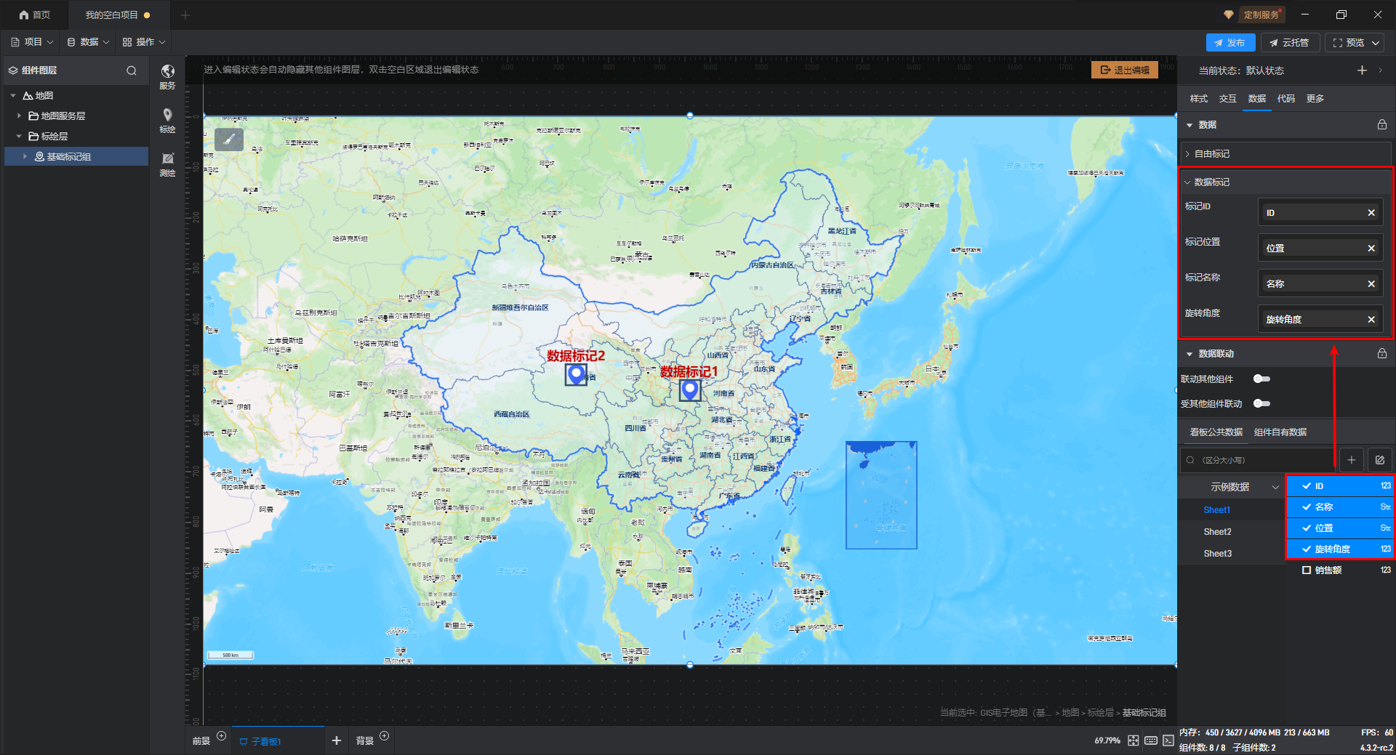Open the 测绘 measurement tool
1396x755 pixels.
point(167,164)
